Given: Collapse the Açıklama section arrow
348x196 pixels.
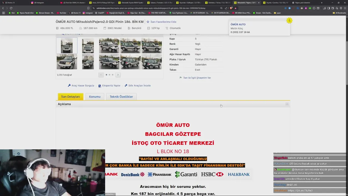Looking at the screenshot, I should (287, 104).
